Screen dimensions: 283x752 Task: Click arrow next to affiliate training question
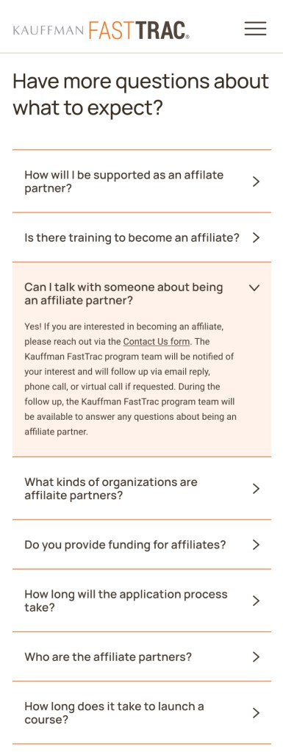click(x=256, y=237)
